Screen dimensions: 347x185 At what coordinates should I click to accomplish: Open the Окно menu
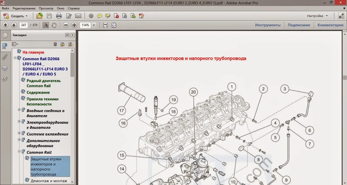61,8
